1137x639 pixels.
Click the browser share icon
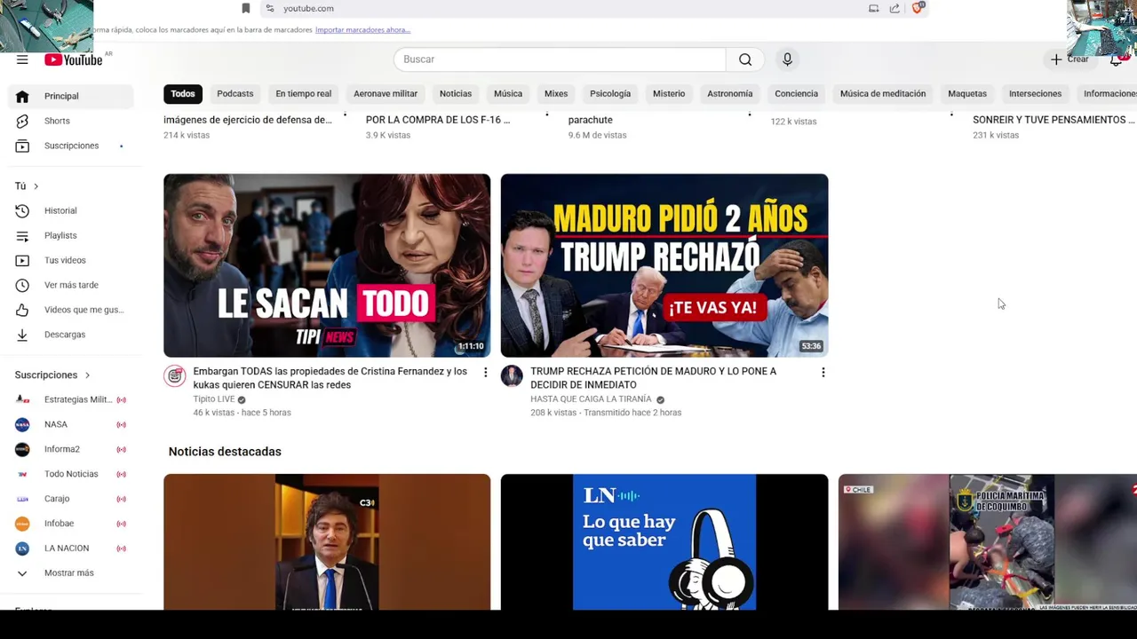[x=894, y=8]
